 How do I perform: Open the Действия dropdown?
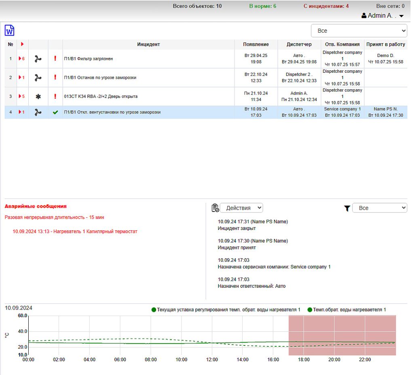coord(241,208)
